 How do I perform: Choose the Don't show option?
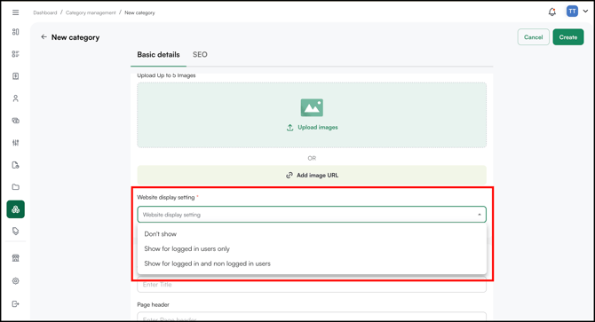coord(312,233)
